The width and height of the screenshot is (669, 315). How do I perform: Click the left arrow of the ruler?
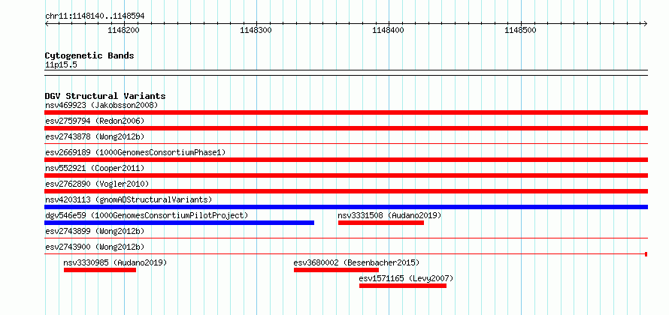point(47,24)
